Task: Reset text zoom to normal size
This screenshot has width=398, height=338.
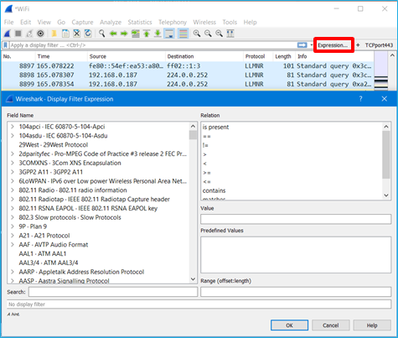Action: [220, 34]
